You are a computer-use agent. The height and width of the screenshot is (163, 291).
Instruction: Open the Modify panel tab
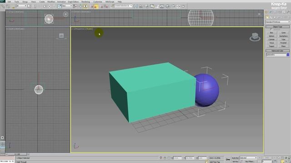tap(271, 12)
